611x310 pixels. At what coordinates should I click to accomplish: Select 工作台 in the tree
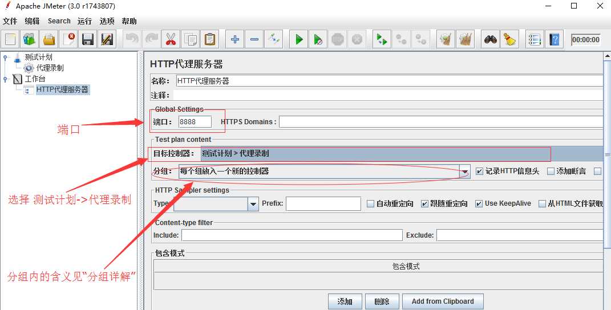tap(35, 79)
